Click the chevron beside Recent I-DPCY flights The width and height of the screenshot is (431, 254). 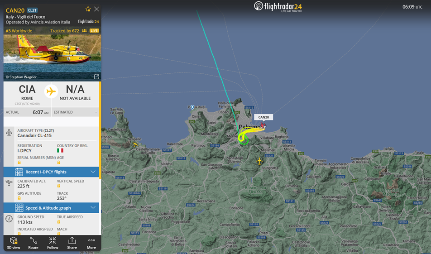[93, 172]
